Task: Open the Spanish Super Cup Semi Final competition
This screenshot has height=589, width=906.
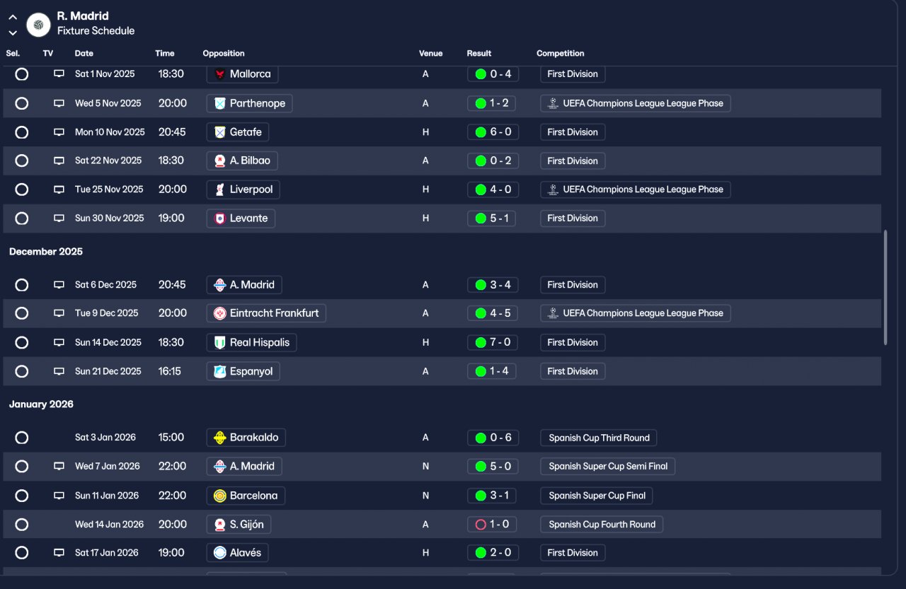Action: (x=608, y=467)
